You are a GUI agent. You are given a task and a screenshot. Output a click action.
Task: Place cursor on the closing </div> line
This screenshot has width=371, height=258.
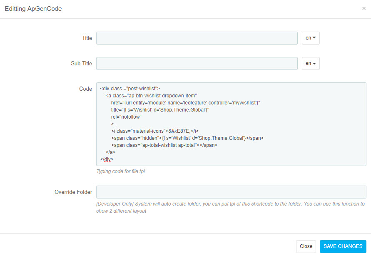pyautogui.click(x=107, y=159)
